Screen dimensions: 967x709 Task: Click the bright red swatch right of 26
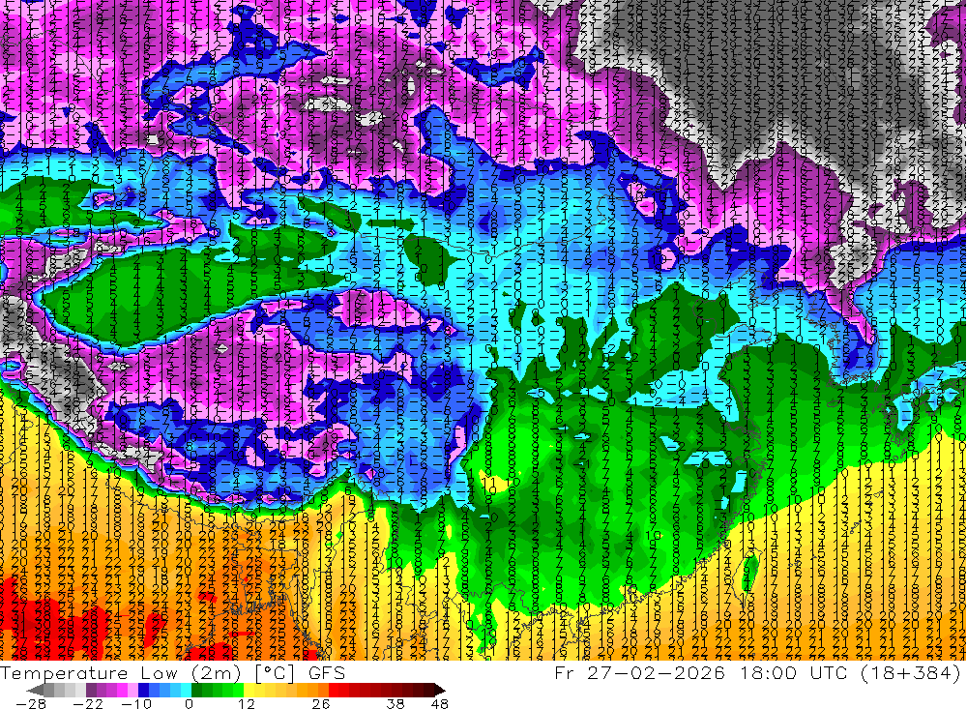point(334,691)
